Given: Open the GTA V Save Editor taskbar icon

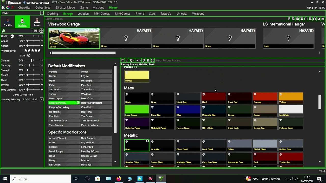Looking at the screenshot, I should tap(161, 179).
